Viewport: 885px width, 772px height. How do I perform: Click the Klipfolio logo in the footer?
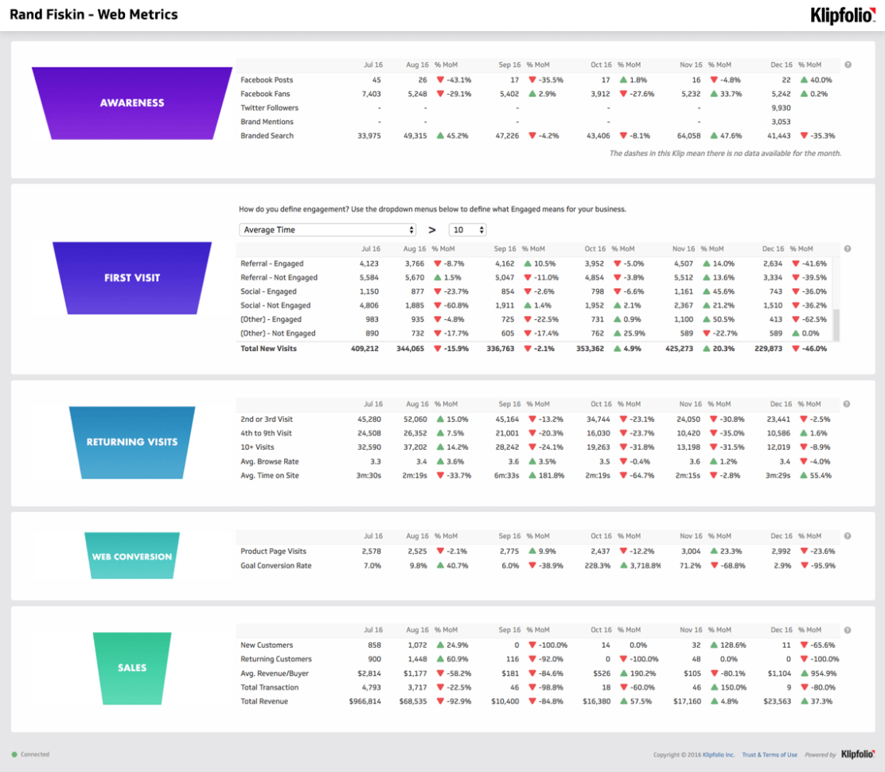(x=856, y=754)
